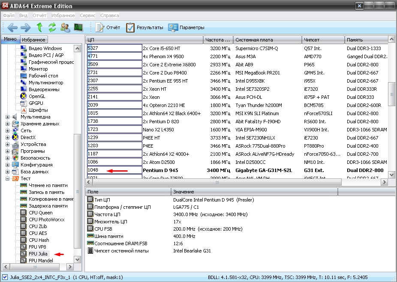Open the green graph monitor toolbar icon
Image resolution: width=397 pixels, height=282 pixels.
pos(78,27)
